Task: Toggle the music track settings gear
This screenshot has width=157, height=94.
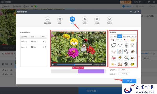Action: 11,70
